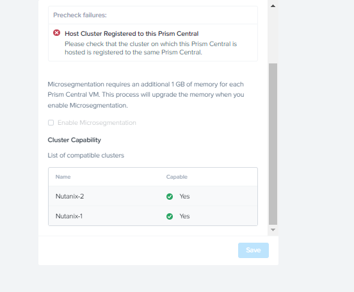Click the red precheck failure error icon

pyautogui.click(x=57, y=33)
